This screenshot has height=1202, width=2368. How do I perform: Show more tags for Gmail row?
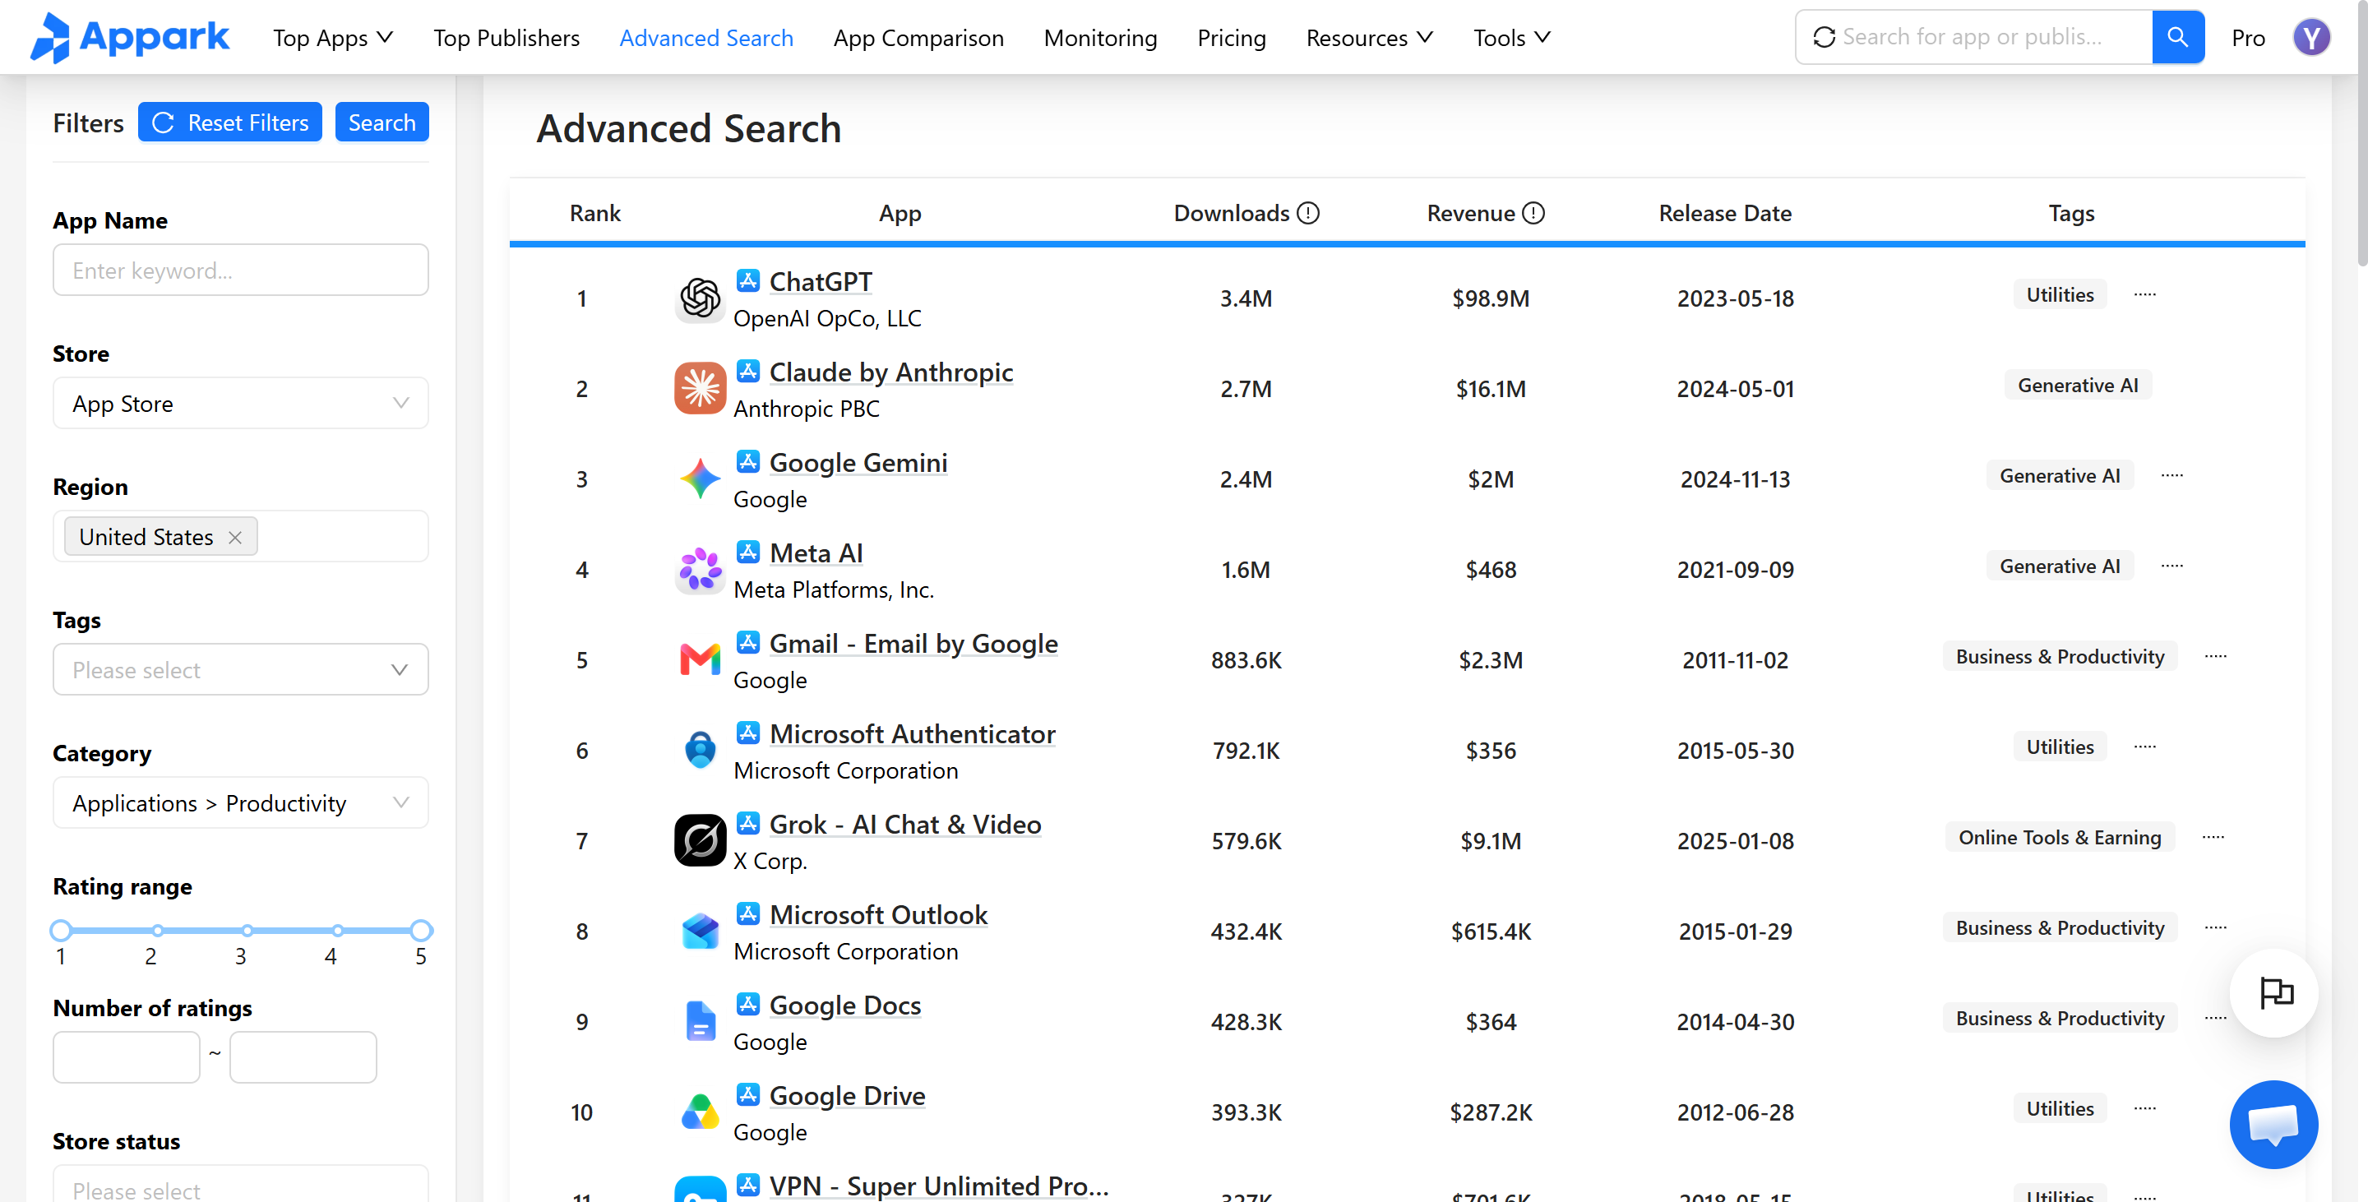[x=2215, y=656]
